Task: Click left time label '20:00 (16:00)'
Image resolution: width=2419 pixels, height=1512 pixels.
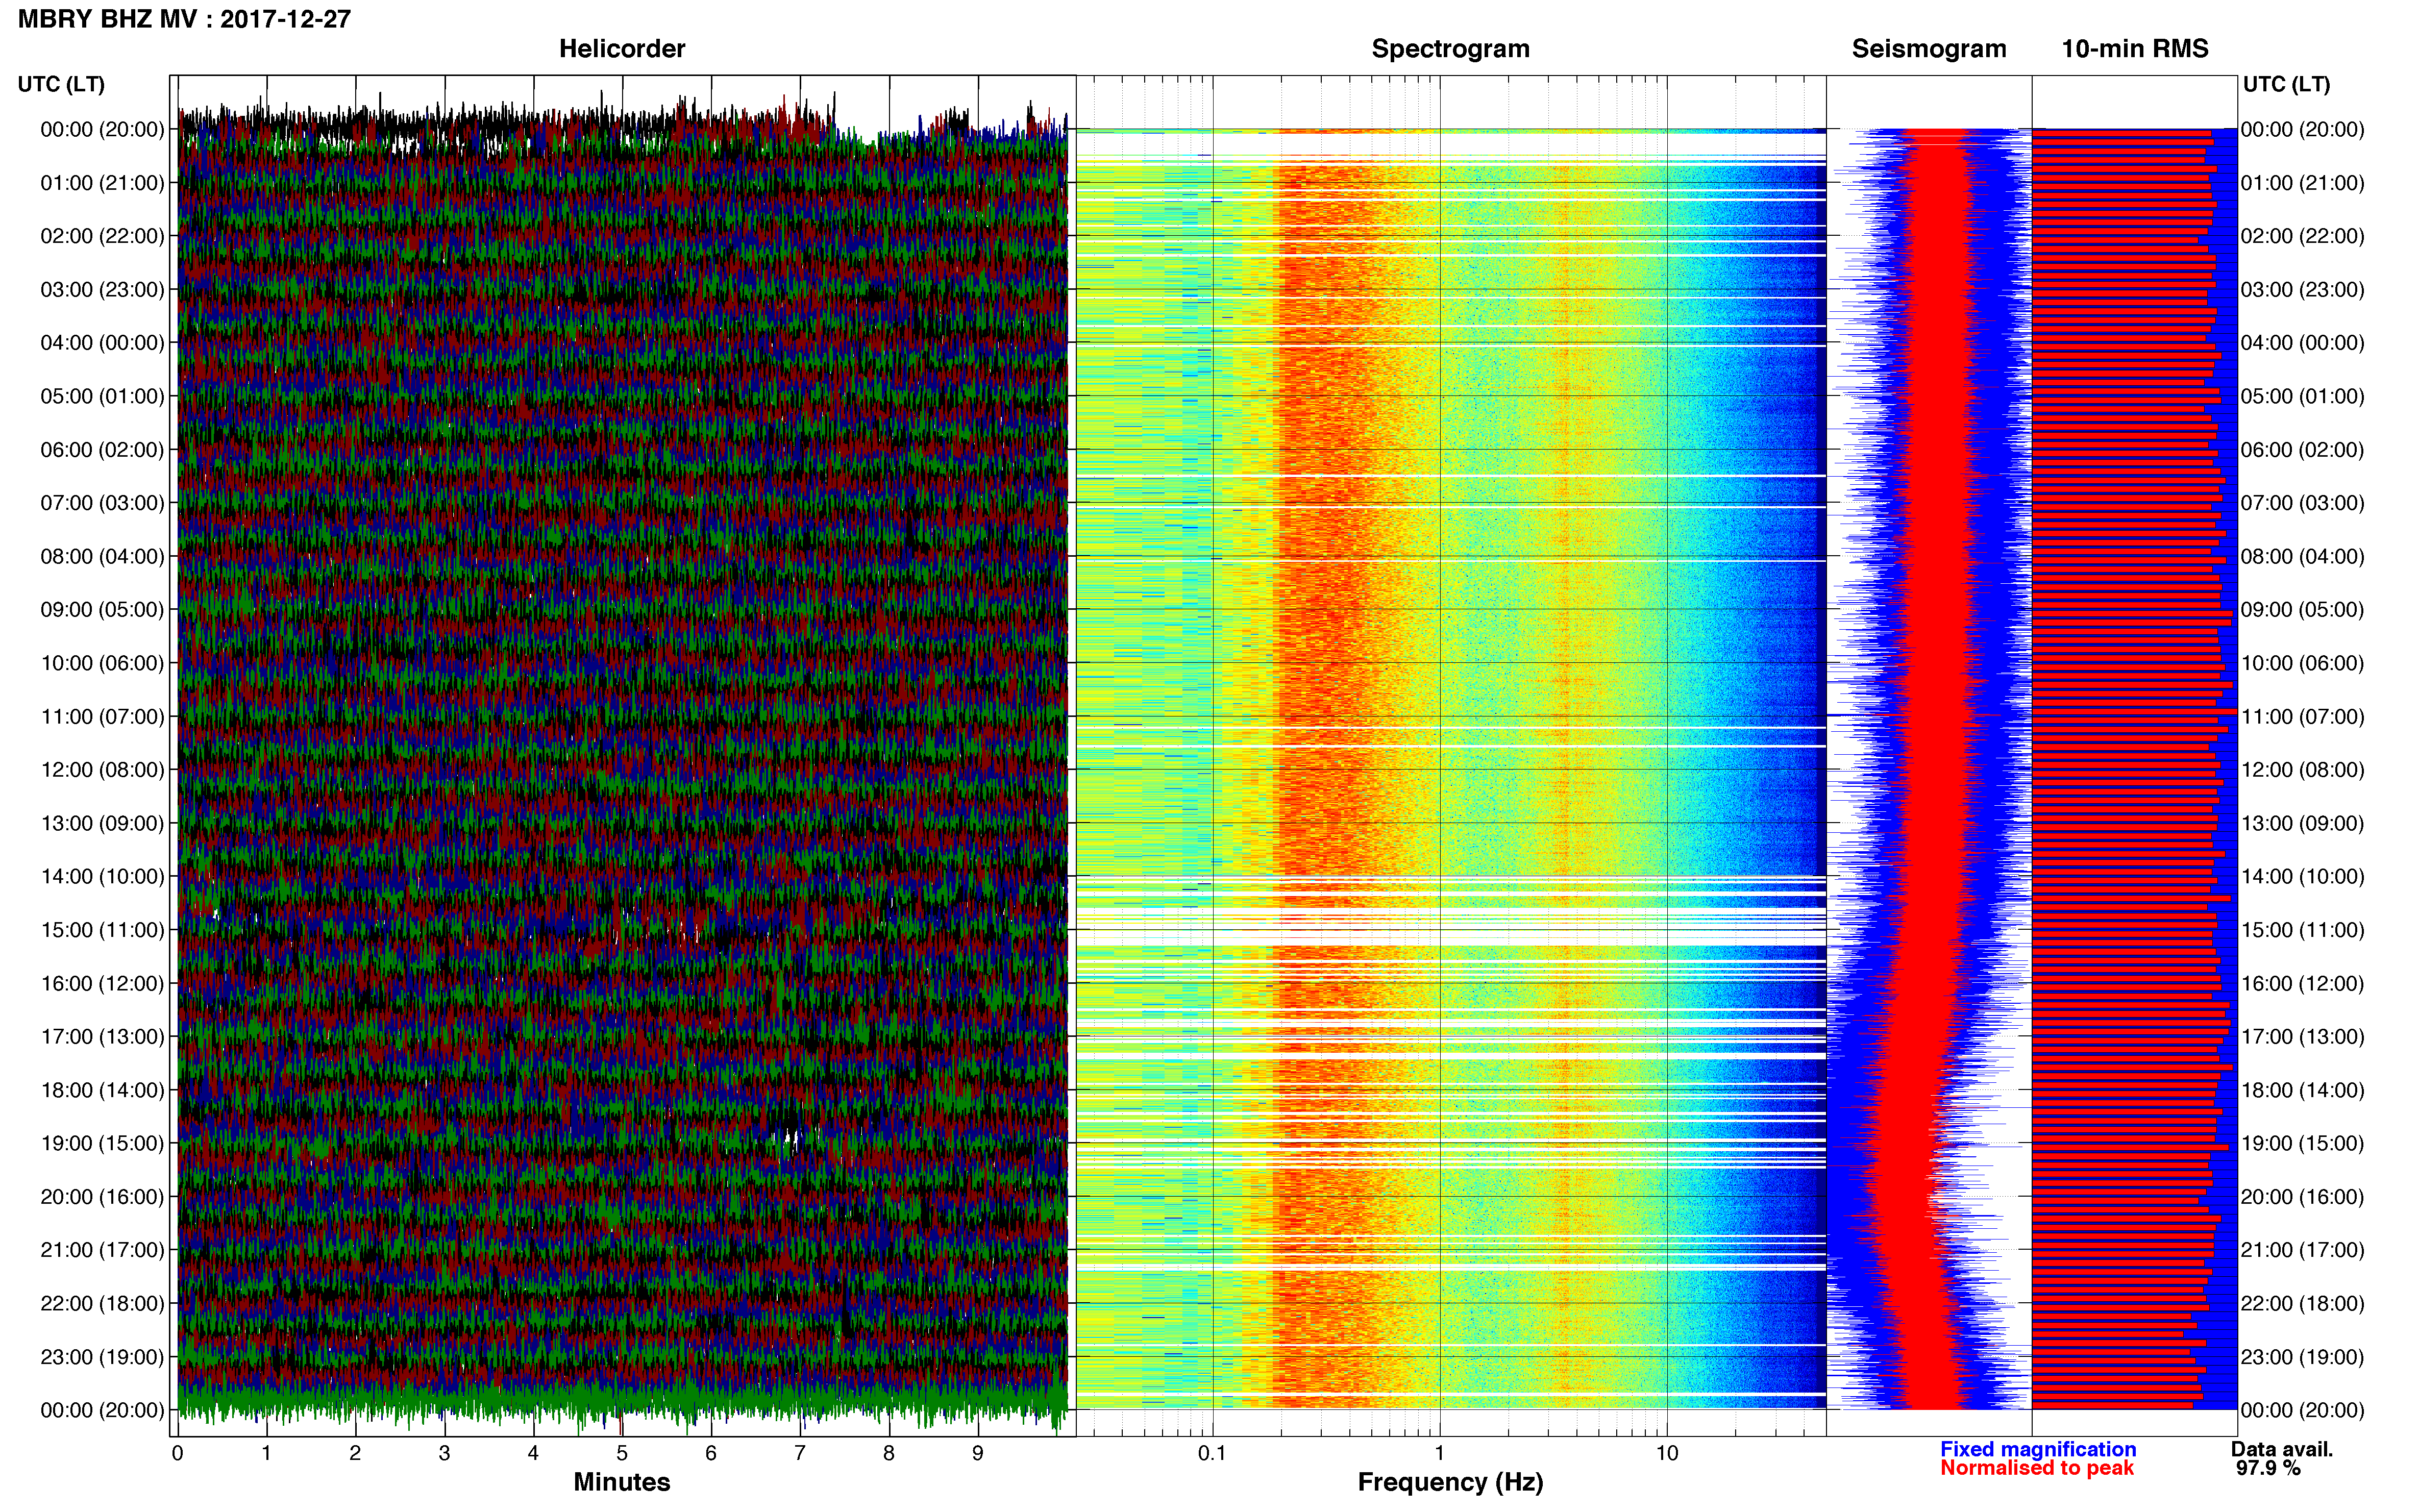Action: (x=102, y=1197)
